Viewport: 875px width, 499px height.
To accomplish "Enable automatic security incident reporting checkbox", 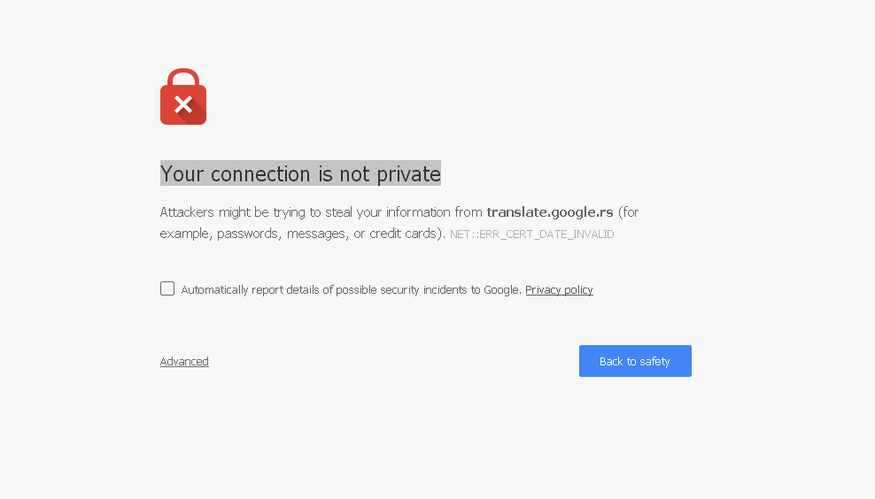I will [x=167, y=288].
